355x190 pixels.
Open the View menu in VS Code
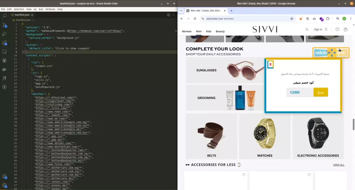tap(29, 9)
